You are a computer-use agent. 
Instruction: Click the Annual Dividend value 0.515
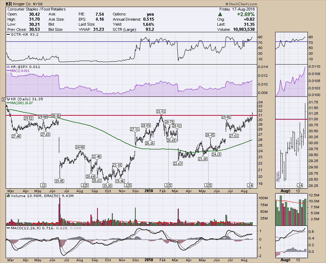[x=148, y=19]
